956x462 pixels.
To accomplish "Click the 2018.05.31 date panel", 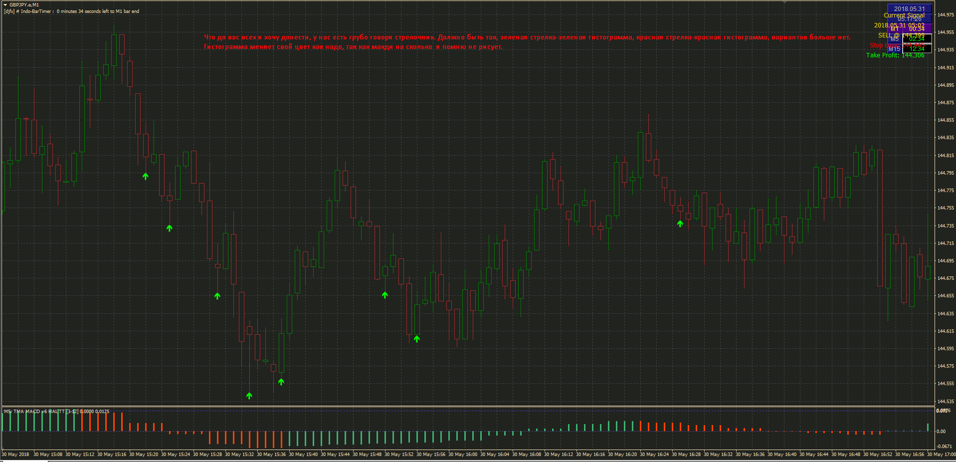I will [x=910, y=9].
